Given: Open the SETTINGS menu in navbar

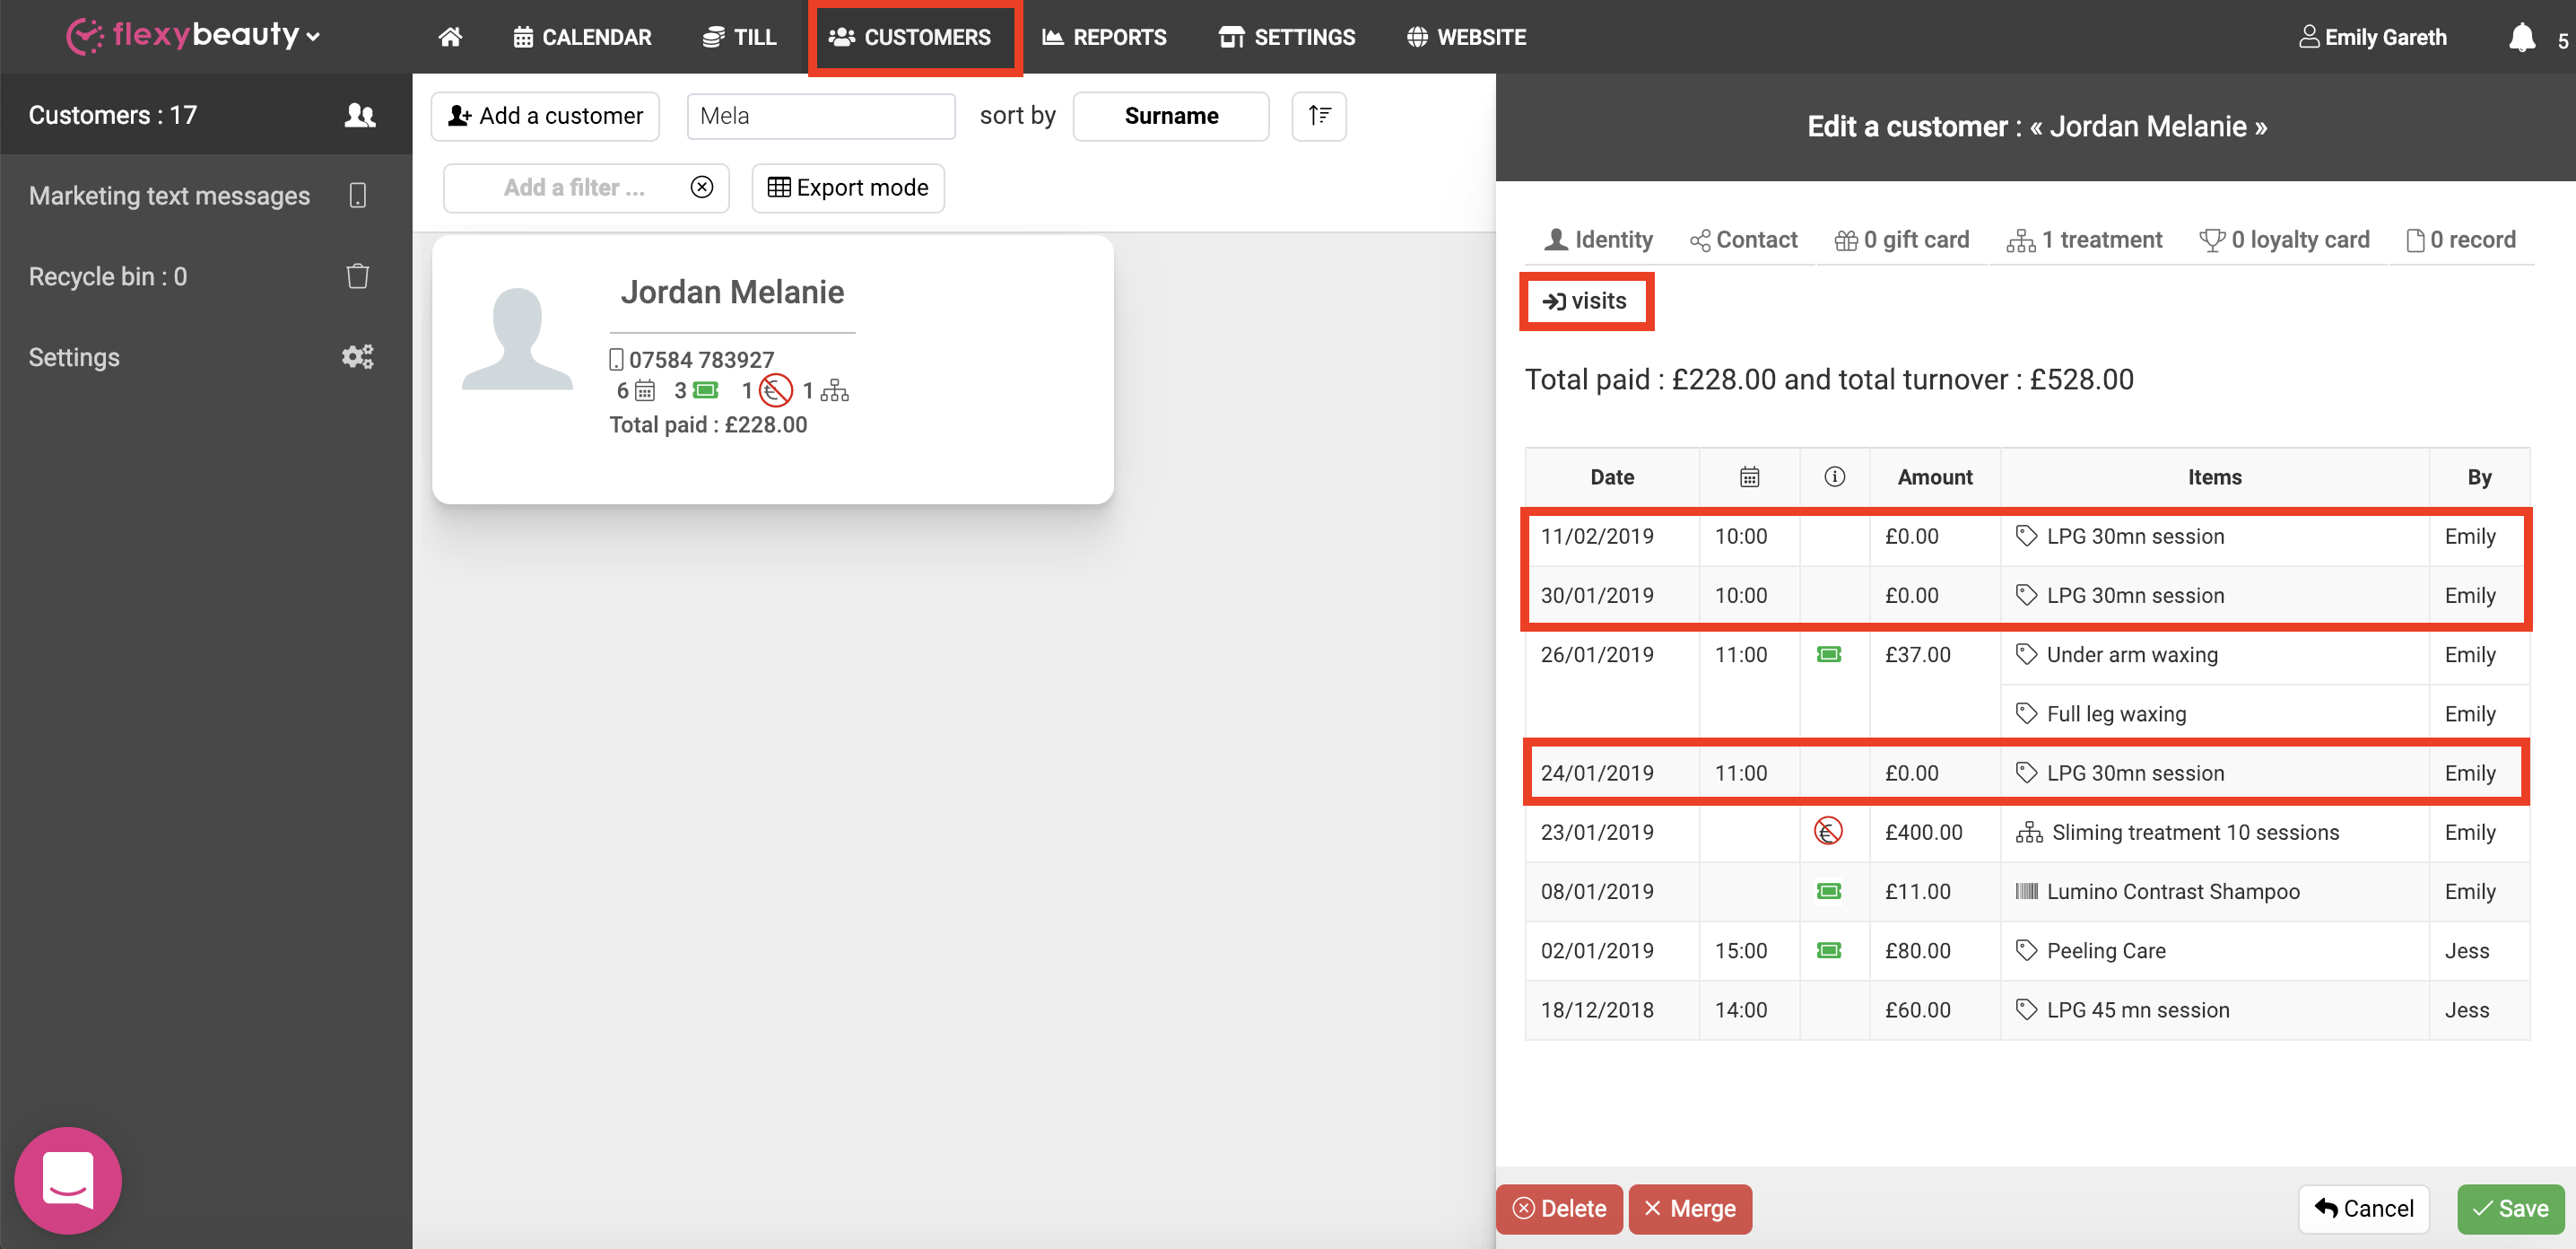Looking at the screenshot, I should [1287, 37].
